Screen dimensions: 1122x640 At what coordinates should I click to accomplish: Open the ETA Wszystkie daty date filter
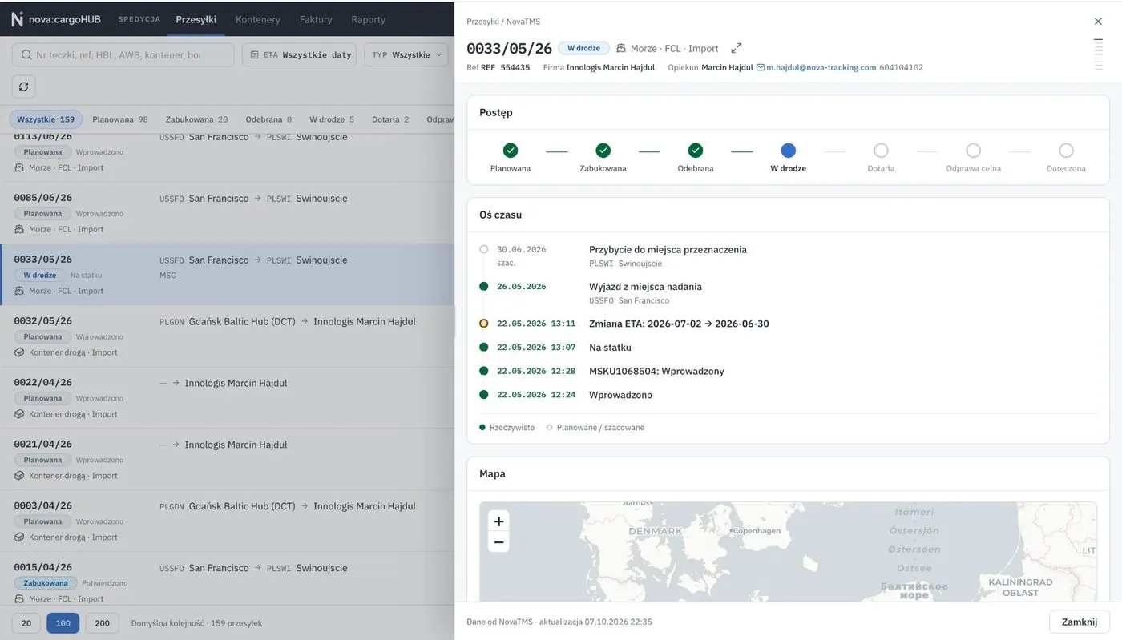(299, 54)
